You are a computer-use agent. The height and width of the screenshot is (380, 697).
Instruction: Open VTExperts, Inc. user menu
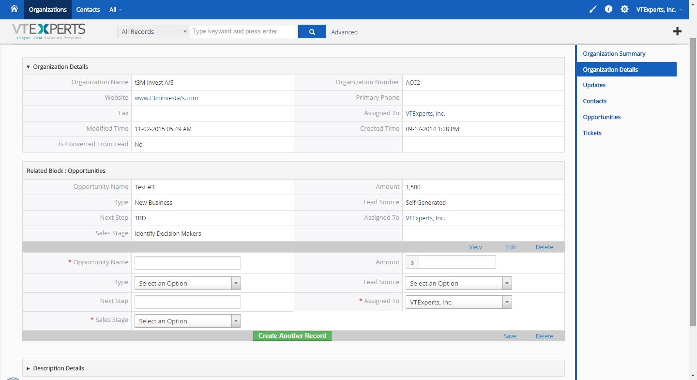click(659, 10)
